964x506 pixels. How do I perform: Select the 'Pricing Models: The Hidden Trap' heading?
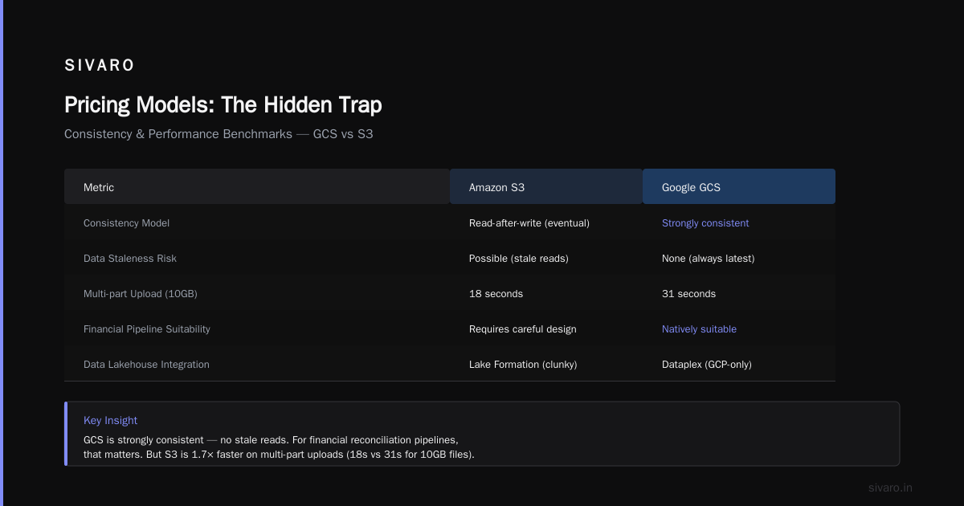click(223, 104)
